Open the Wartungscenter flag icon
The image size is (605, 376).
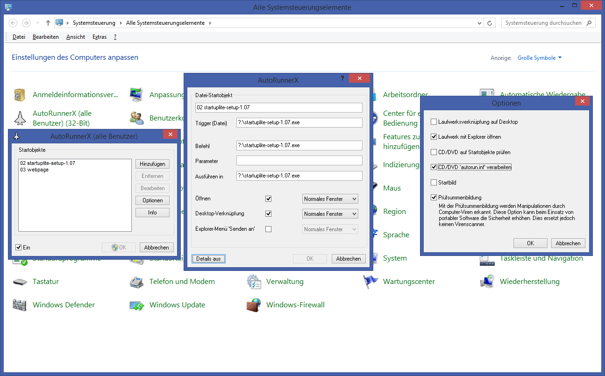(370, 282)
